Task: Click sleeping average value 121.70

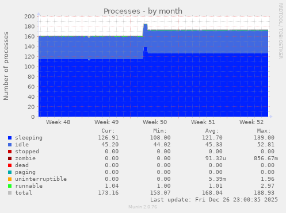Action: click(x=212, y=138)
